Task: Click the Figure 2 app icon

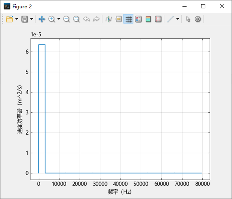Action: click(x=7, y=6)
